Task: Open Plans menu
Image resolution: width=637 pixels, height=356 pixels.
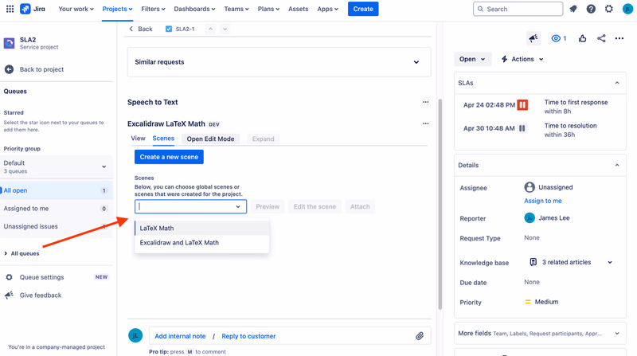Action: pyautogui.click(x=268, y=9)
